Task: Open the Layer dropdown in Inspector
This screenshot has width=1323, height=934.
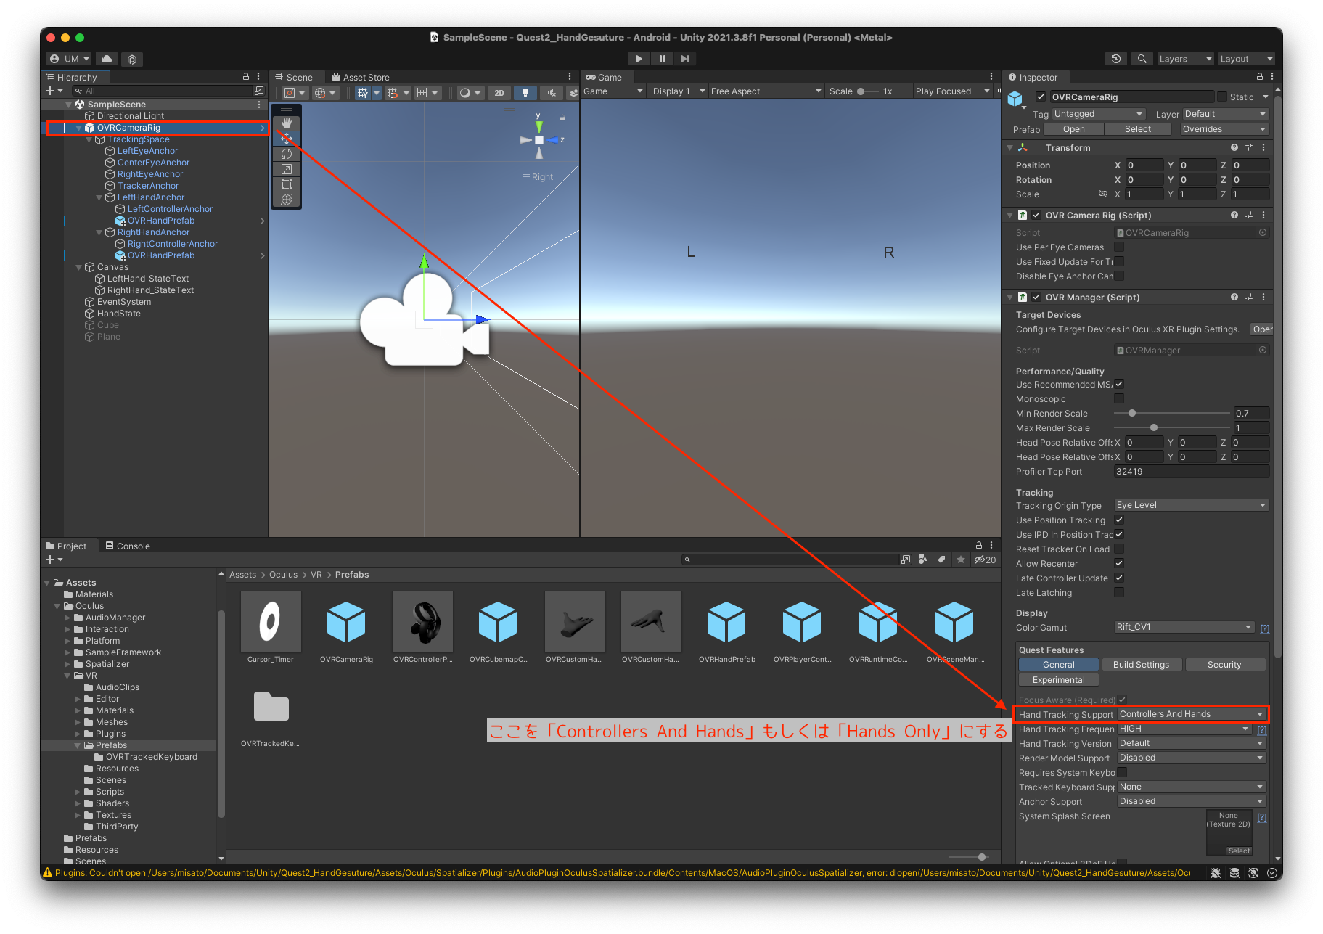Action: point(1226,114)
